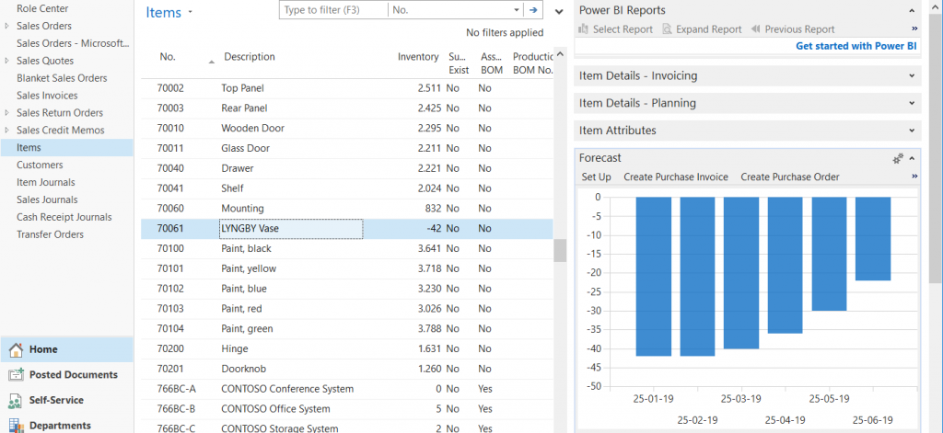Expand the Item Attributes panel
The height and width of the screenshot is (433, 943).
click(912, 131)
